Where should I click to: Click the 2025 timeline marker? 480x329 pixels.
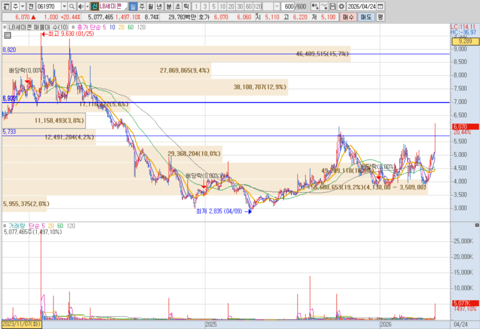coord(211,324)
